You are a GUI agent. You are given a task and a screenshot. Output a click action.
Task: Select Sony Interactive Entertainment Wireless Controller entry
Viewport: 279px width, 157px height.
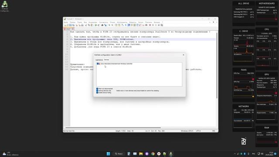[x=116, y=64]
